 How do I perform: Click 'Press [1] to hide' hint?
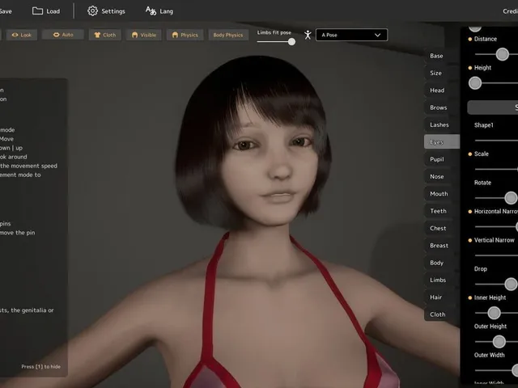(x=41, y=366)
